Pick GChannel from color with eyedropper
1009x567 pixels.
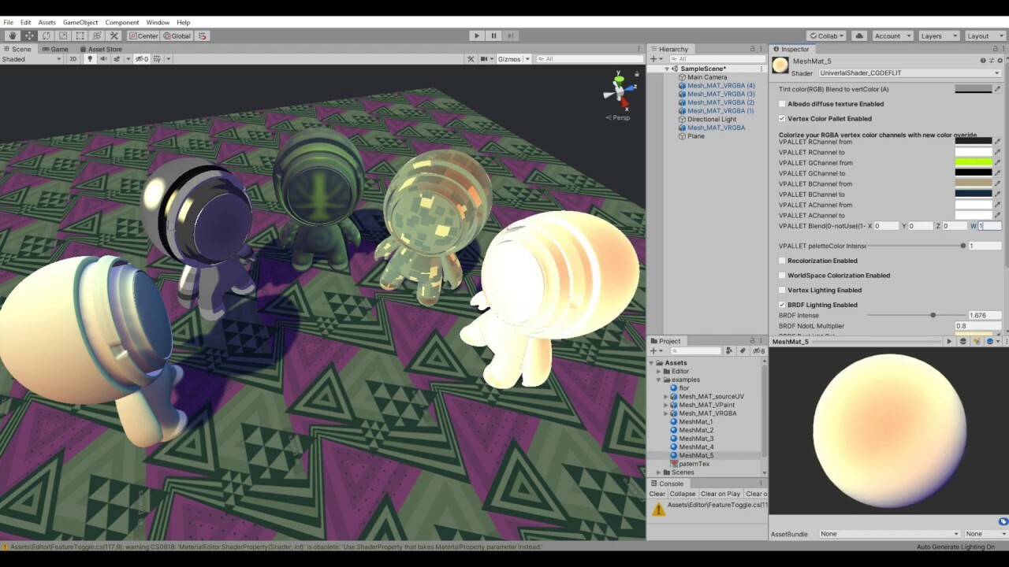(x=997, y=163)
